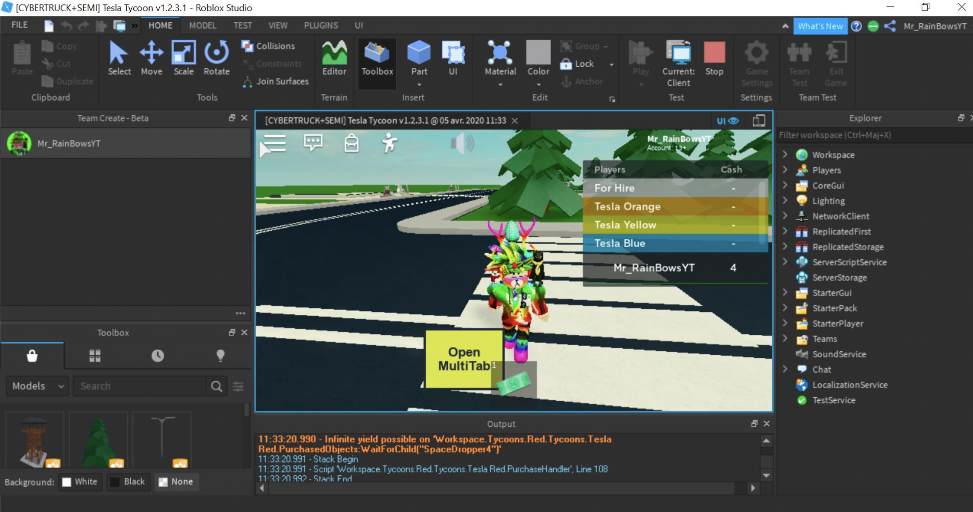Click Join Surfaces tool
This screenshot has width=973, height=512.
coord(275,82)
